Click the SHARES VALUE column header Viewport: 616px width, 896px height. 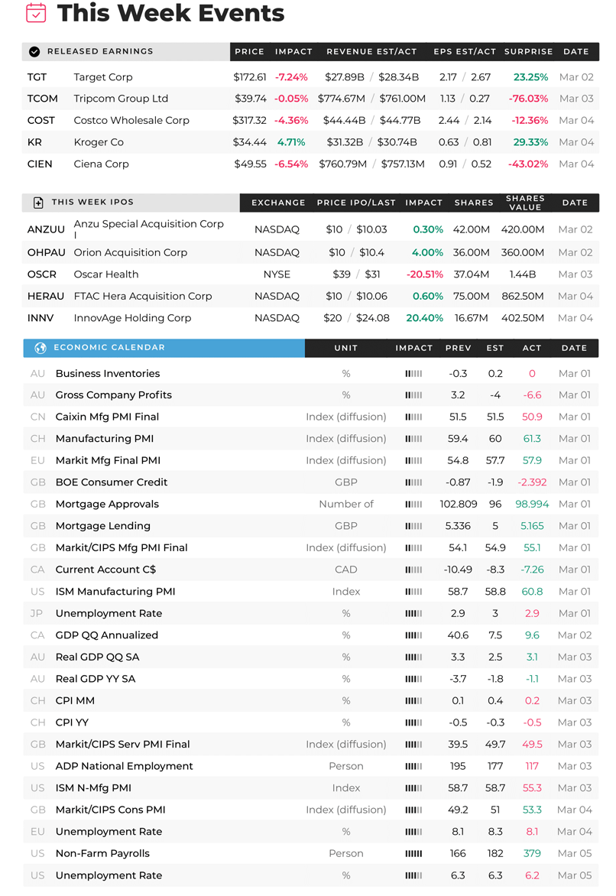click(525, 203)
